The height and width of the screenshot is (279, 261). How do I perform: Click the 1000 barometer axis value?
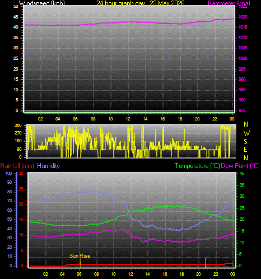(x=243, y=58)
